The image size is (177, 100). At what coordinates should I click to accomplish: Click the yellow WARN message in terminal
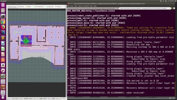click(121, 31)
